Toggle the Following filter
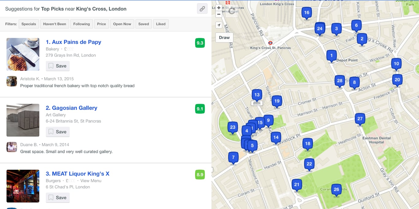Screen dimensions: 419x209 (82, 24)
